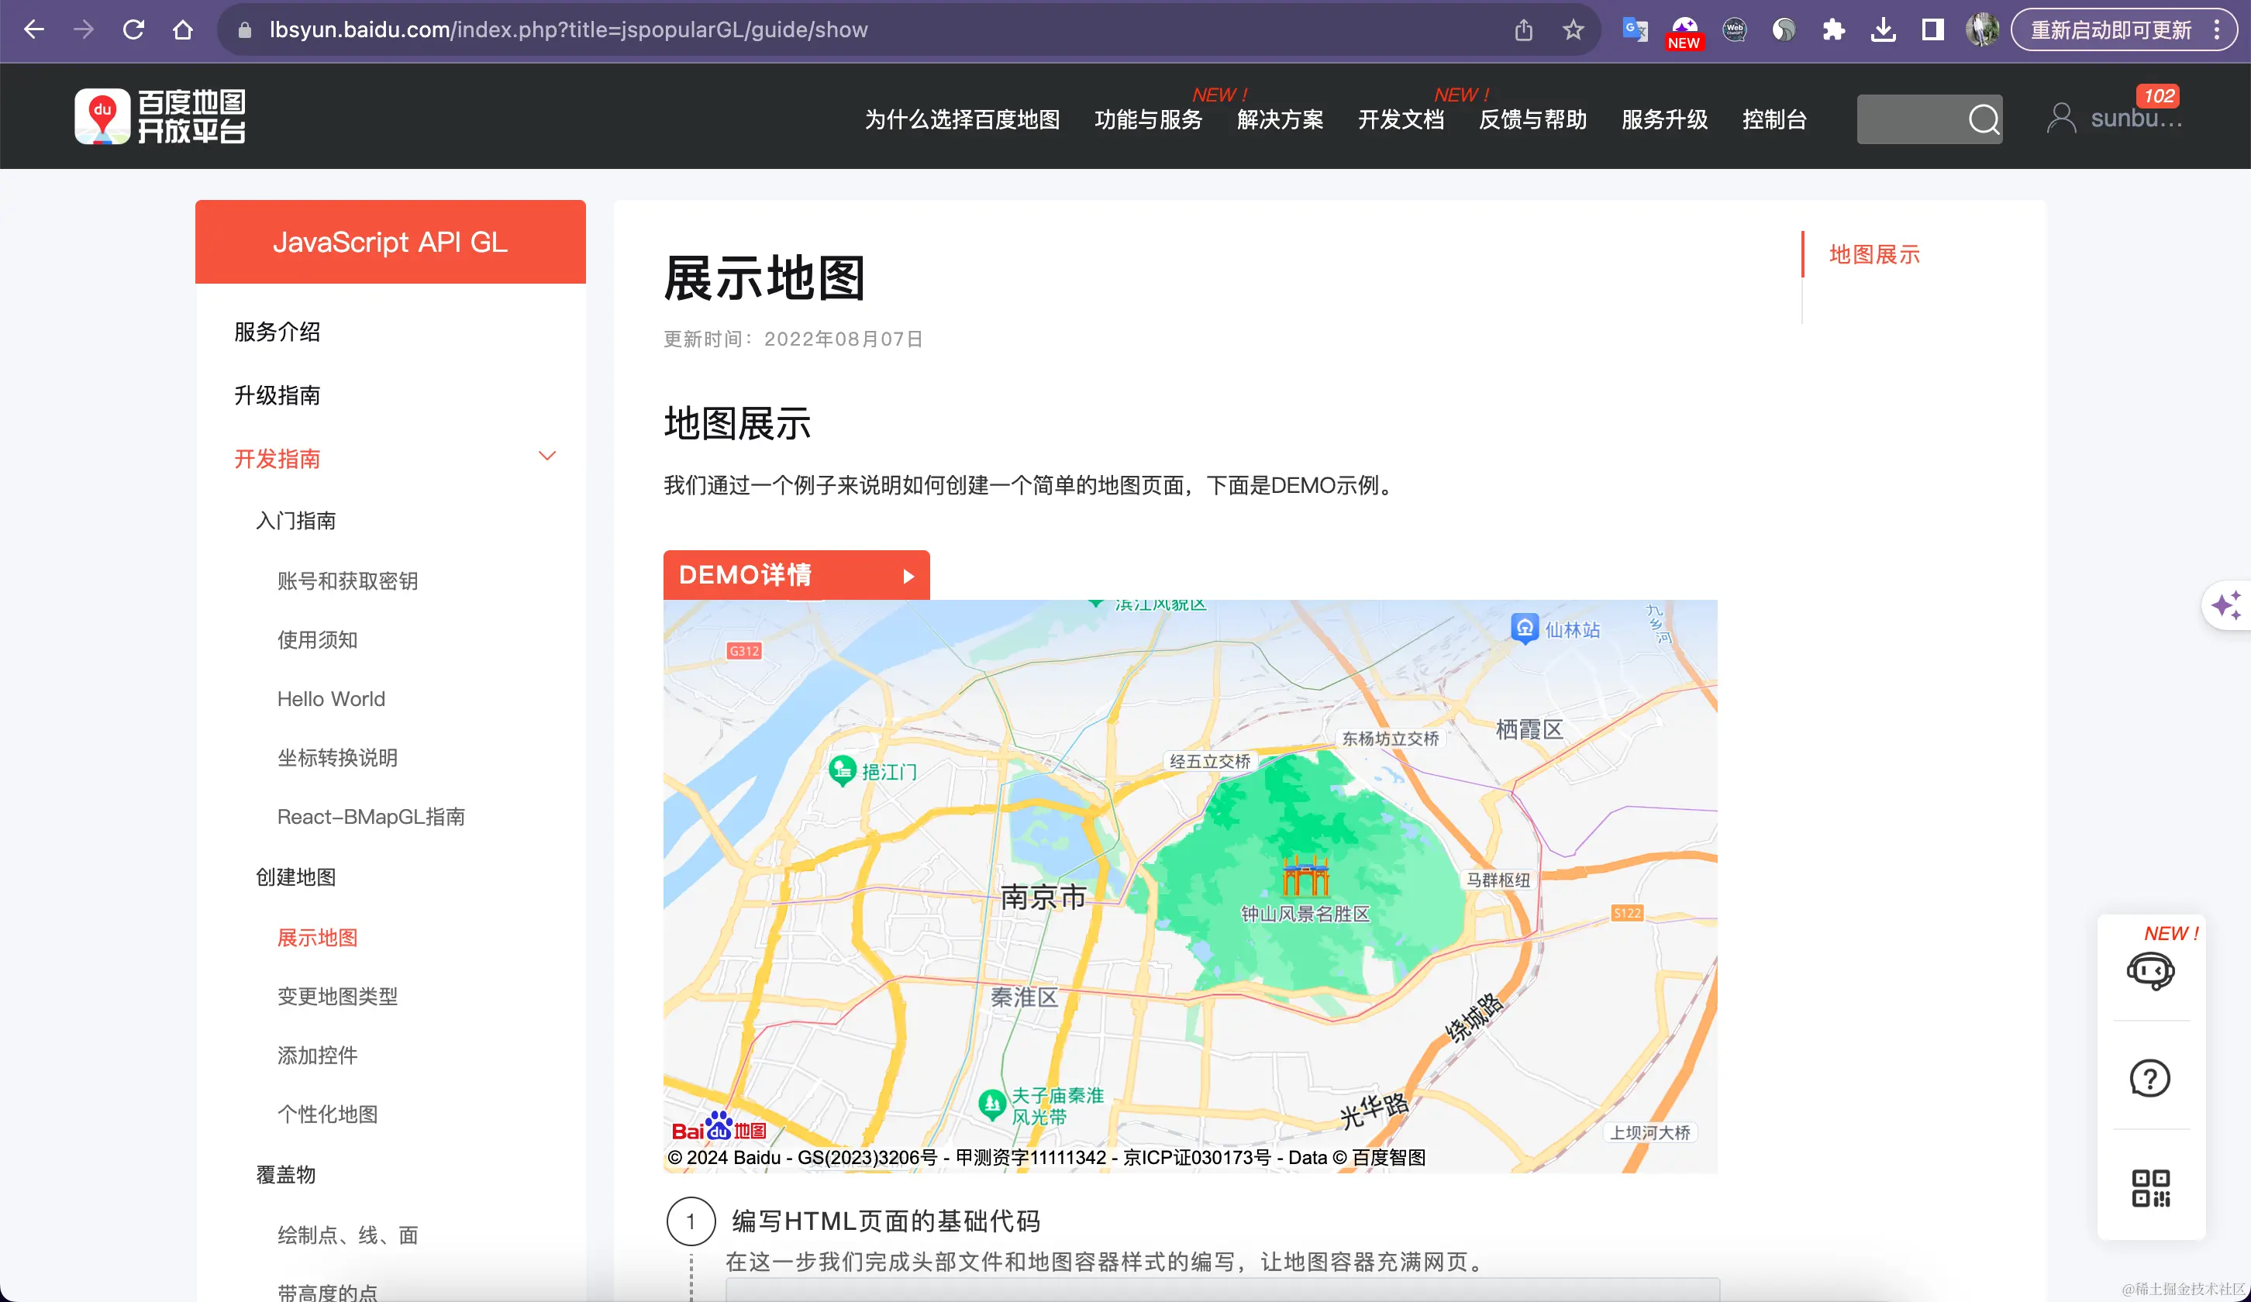Expand the DEMO详情 arrow
The image size is (2251, 1302).
(908, 576)
